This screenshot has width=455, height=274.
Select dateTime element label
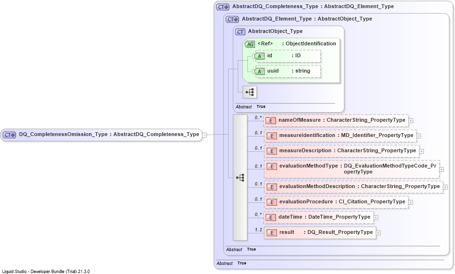[x=324, y=217]
